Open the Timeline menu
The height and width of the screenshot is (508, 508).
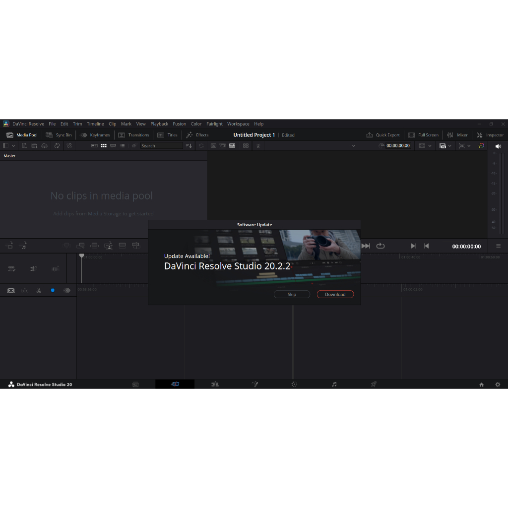click(x=95, y=124)
